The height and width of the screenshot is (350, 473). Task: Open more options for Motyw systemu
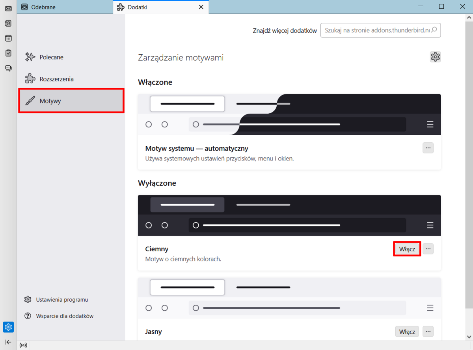click(428, 148)
